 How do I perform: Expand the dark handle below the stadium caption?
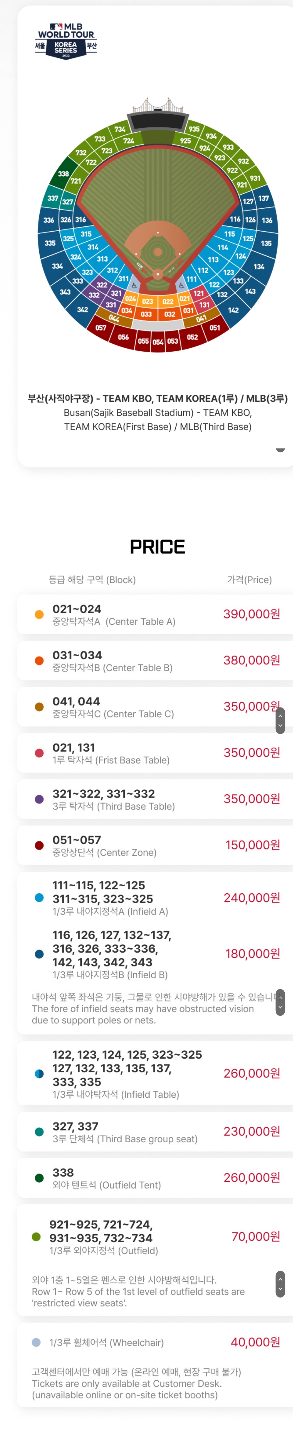[x=280, y=450]
